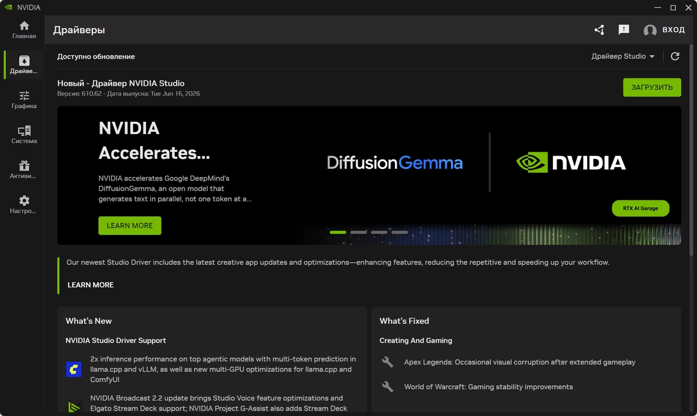
Task: Click the wrench icon beside Apex Legends
Action: pos(387,362)
